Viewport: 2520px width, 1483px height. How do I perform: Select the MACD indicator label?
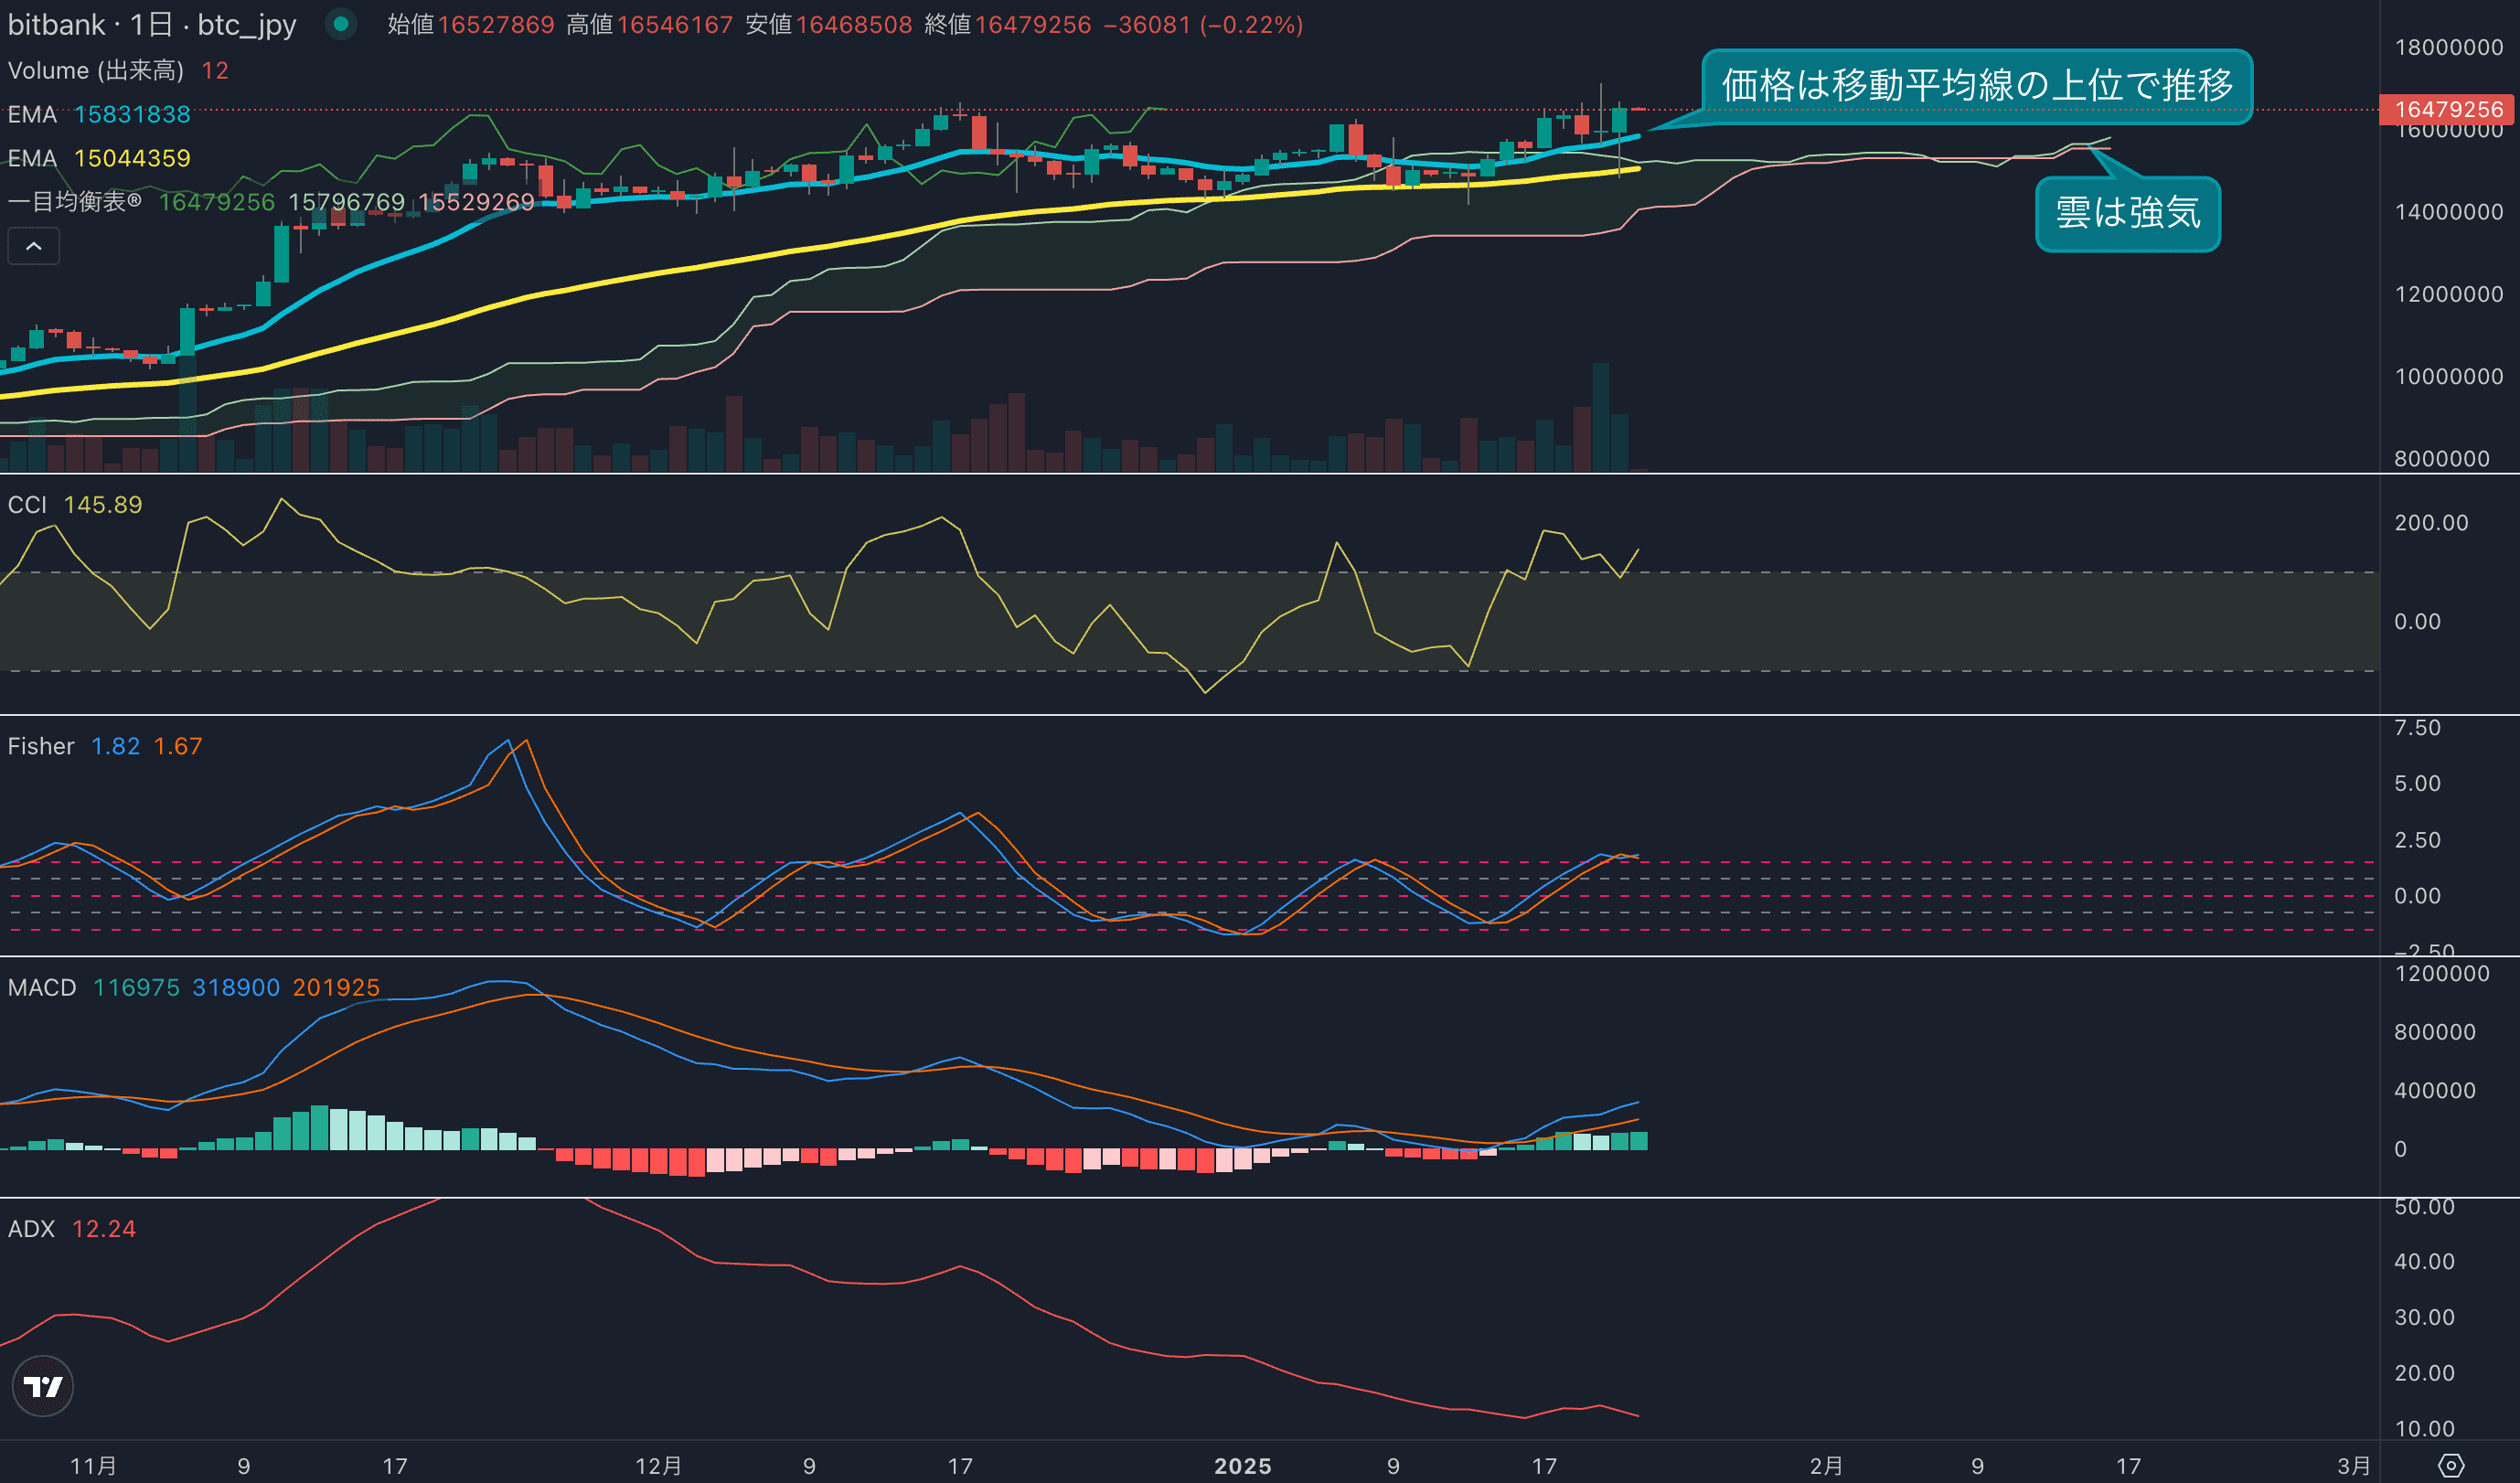[42, 988]
